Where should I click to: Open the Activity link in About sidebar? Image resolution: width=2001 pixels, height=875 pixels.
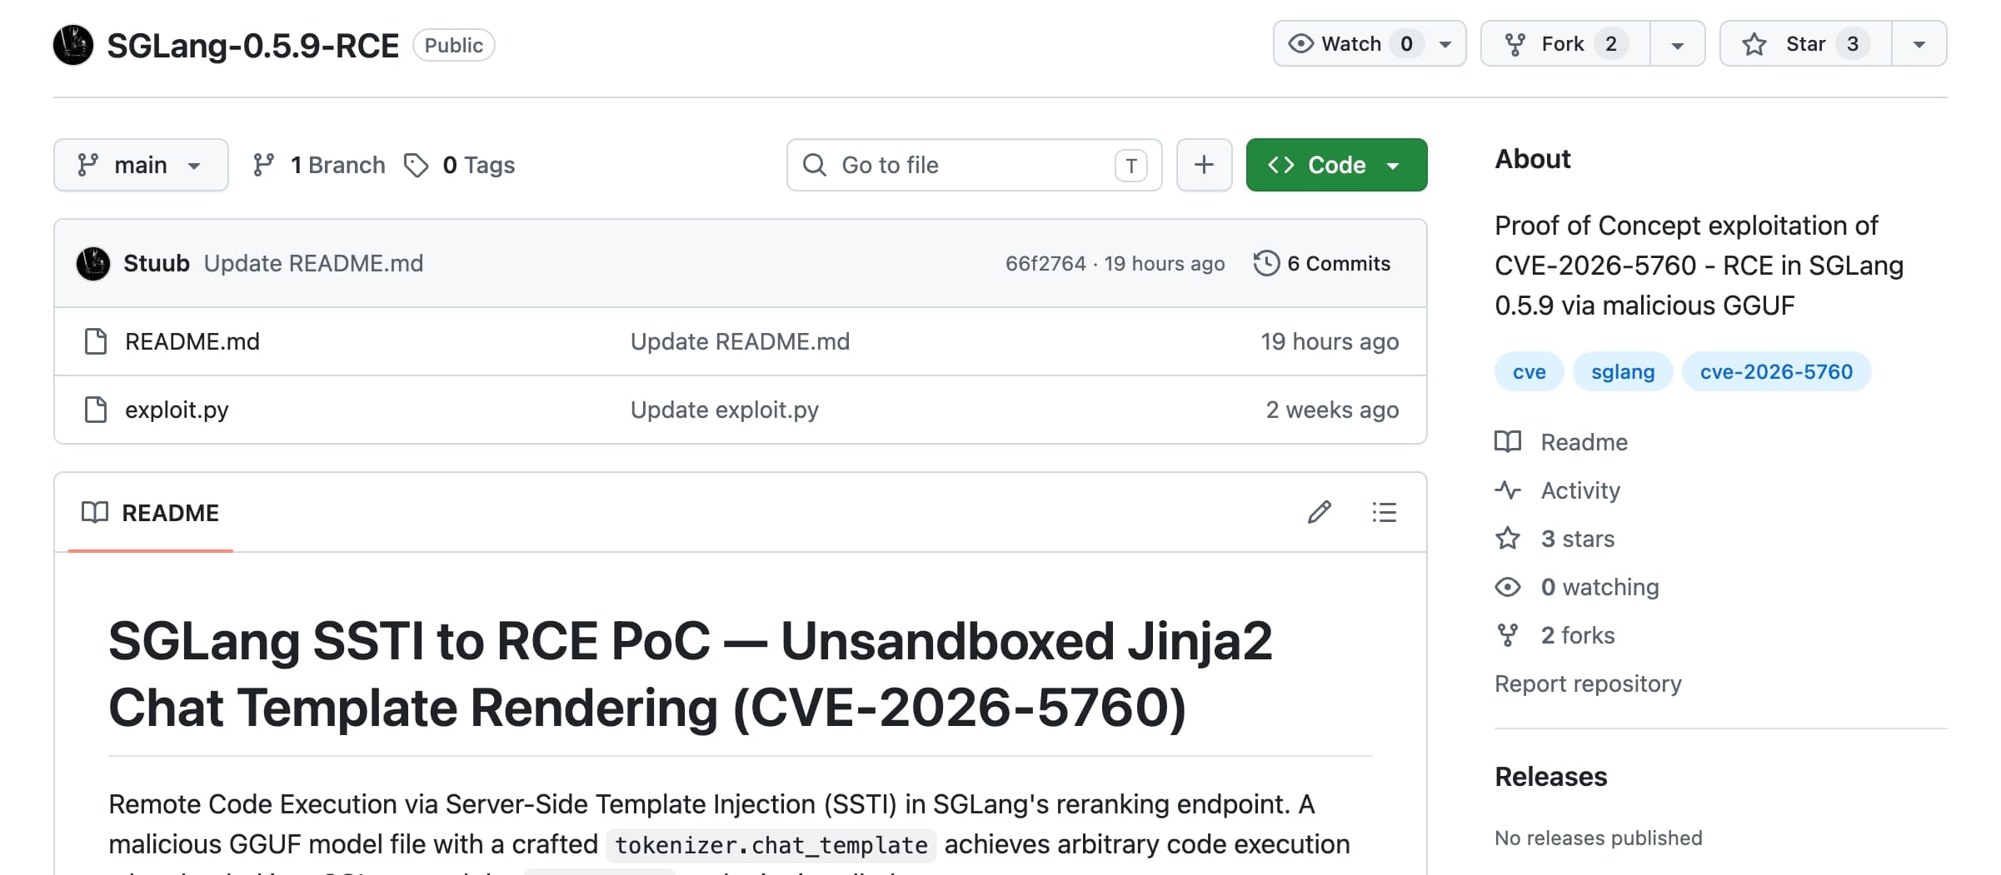[1579, 490]
